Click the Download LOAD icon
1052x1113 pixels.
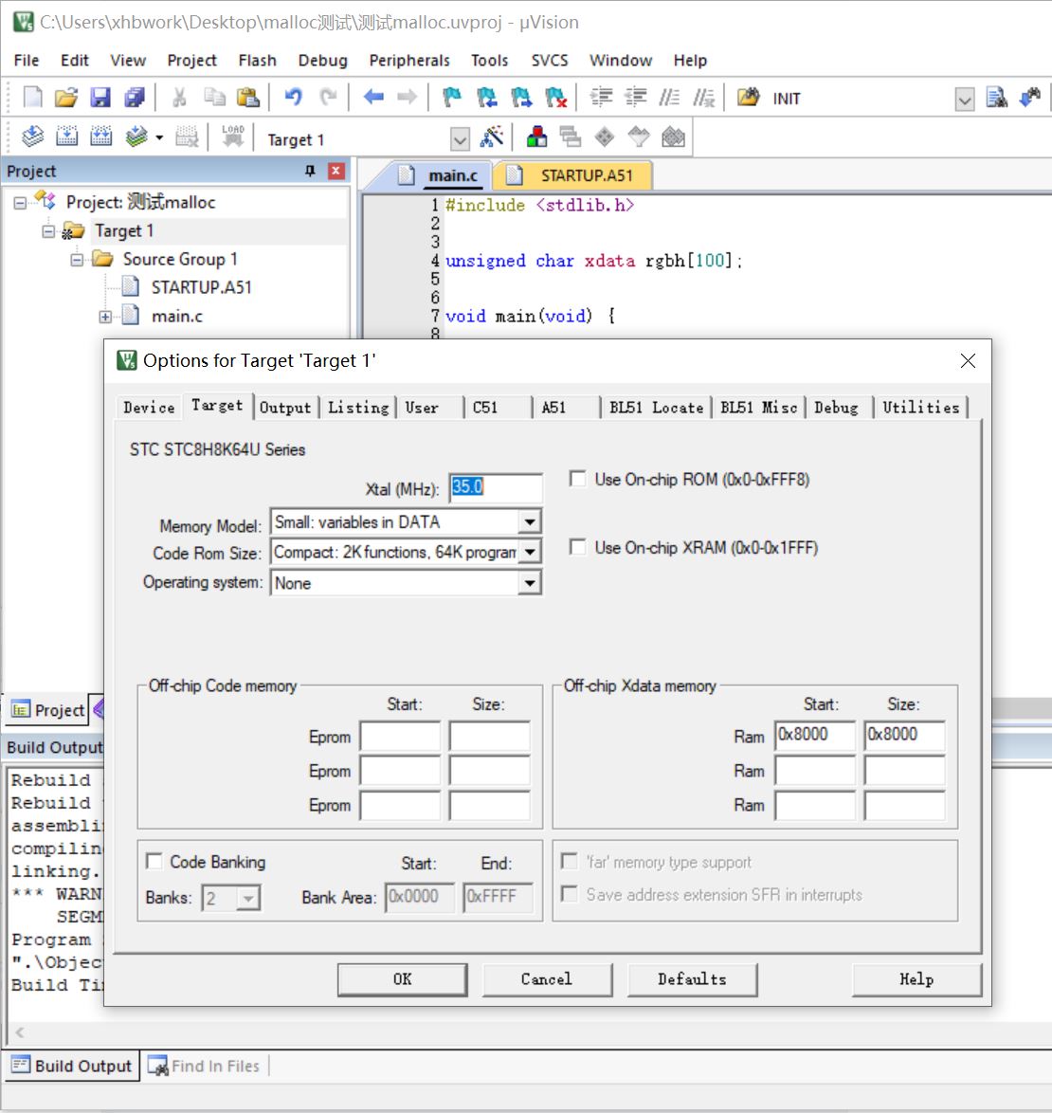233,137
